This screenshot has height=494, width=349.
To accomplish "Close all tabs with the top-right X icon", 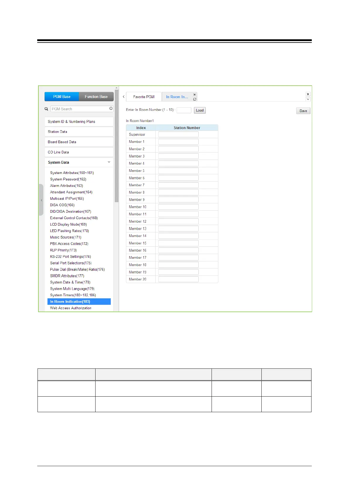I will (308, 94).
